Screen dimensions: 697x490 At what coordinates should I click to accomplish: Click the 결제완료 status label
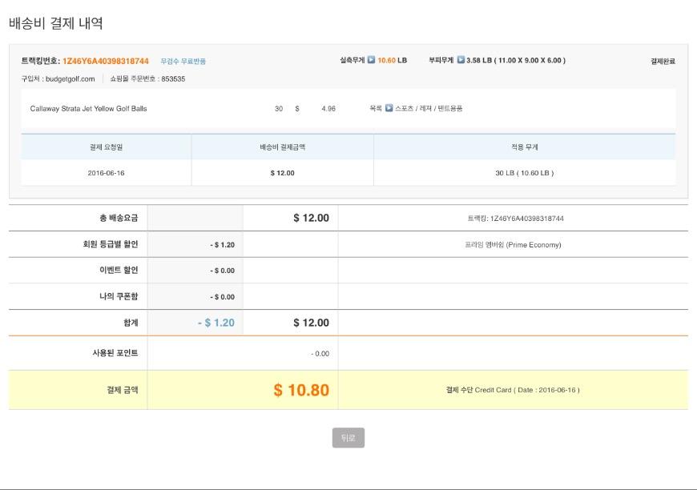click(663, 62)
